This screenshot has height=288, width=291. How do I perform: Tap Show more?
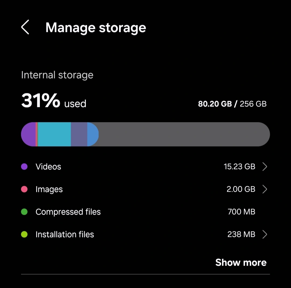point(241,262)
